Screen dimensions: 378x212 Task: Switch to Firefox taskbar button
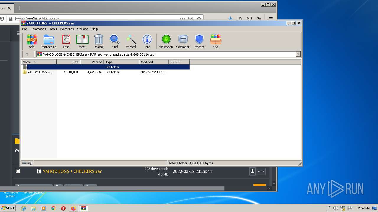(x=73, y=208)
